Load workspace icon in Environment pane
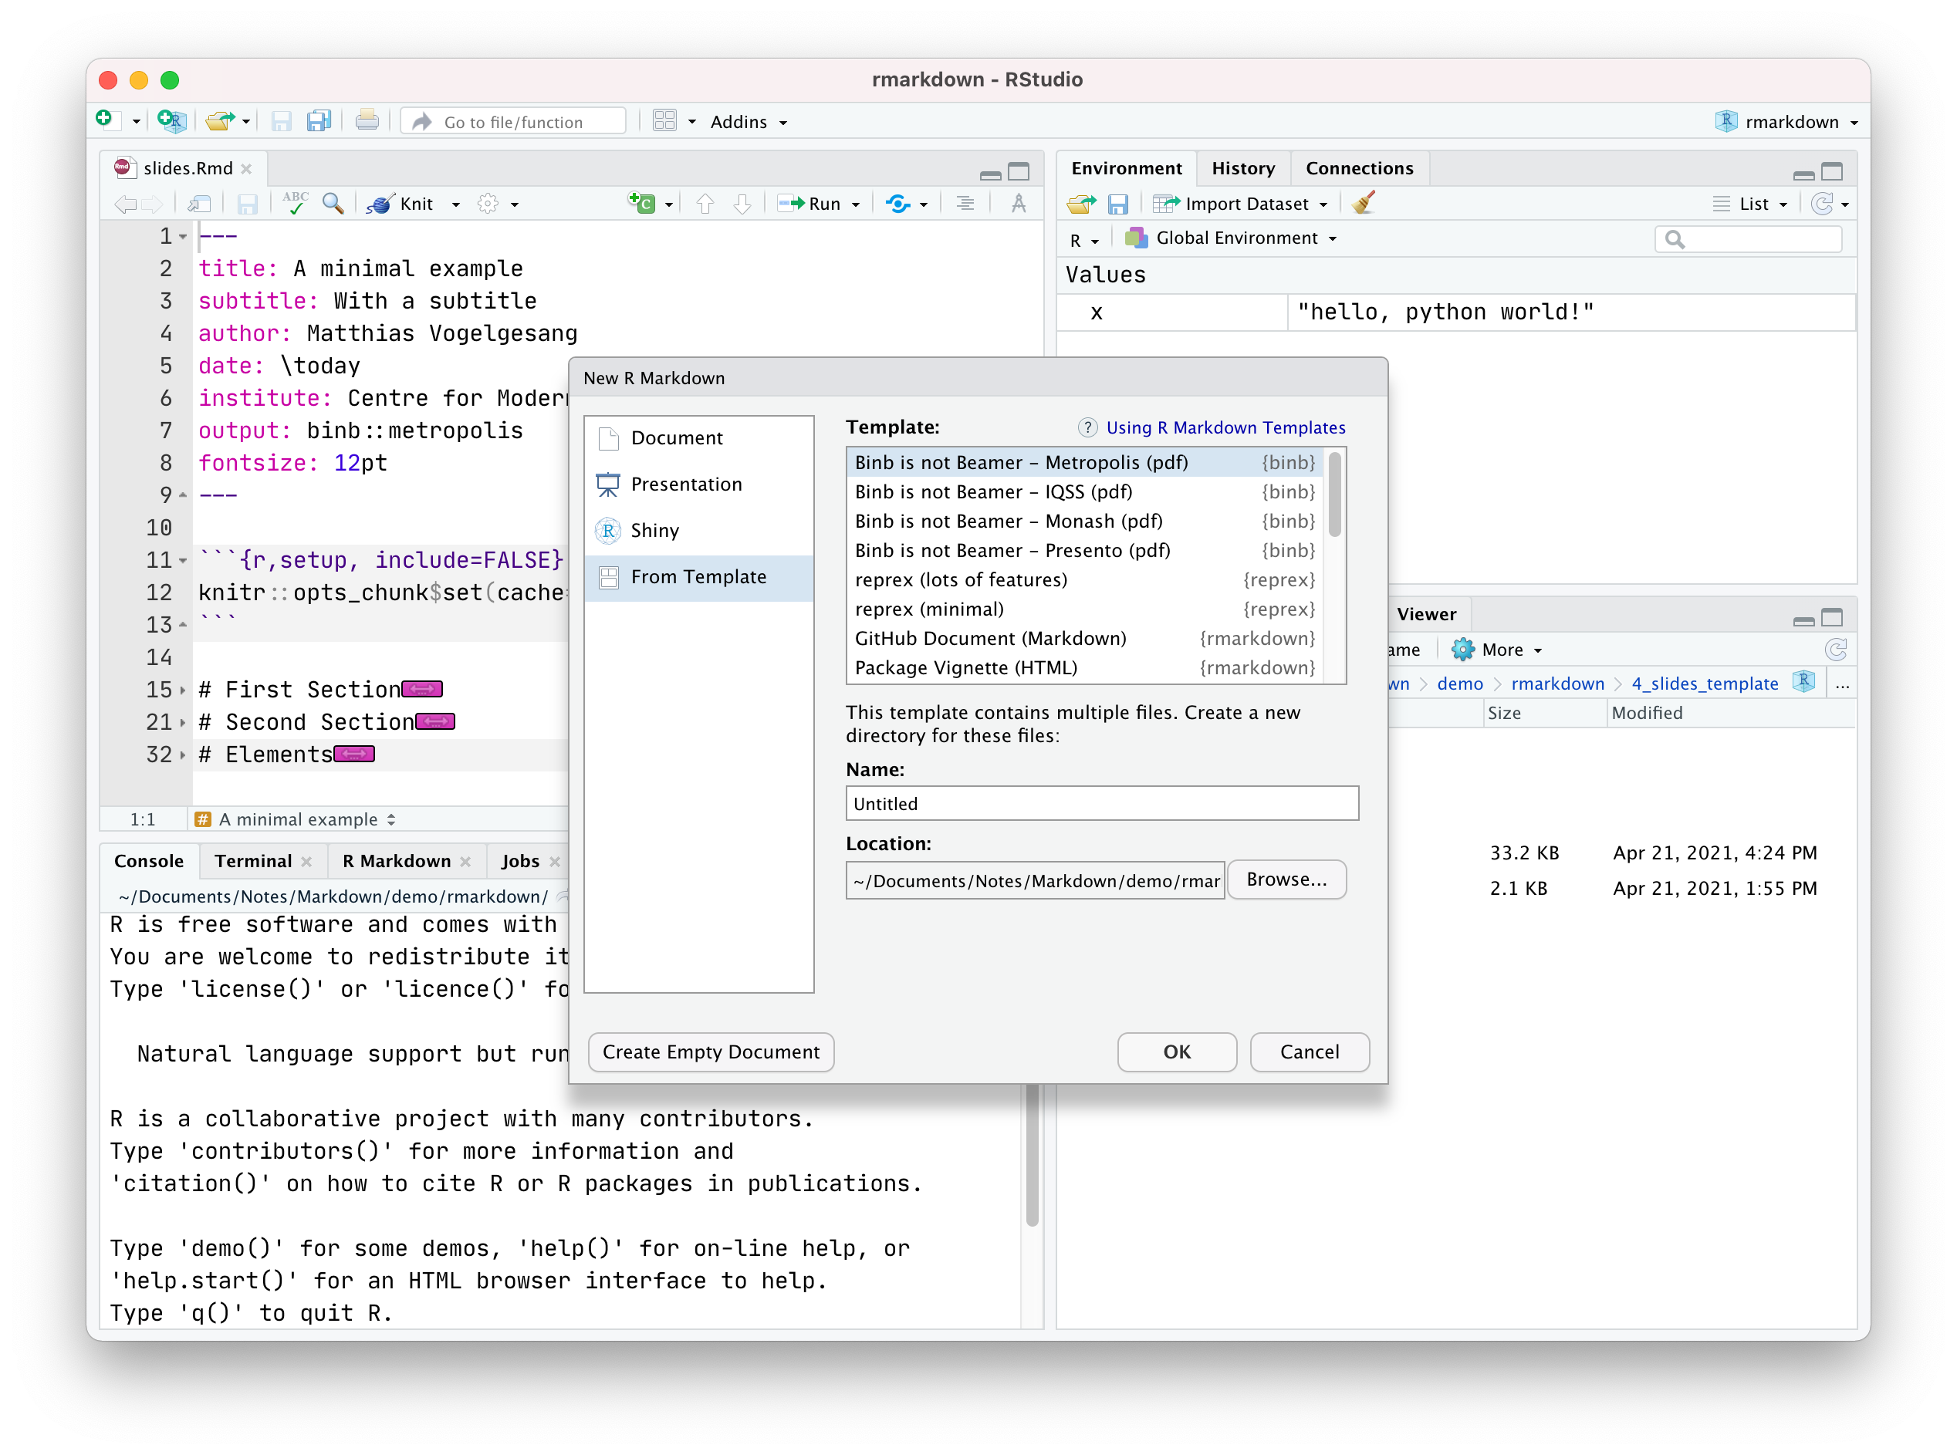 (1082, 204)
